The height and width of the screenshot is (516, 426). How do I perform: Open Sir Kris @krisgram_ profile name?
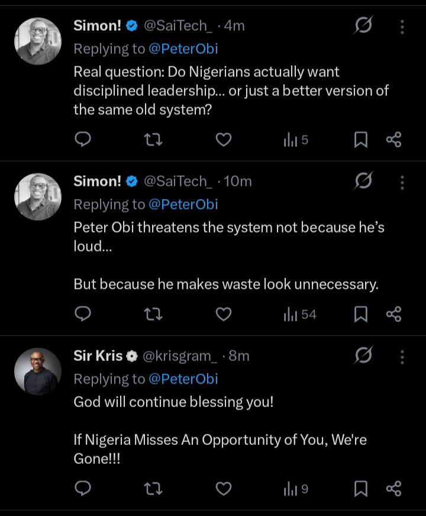(98, 356)
